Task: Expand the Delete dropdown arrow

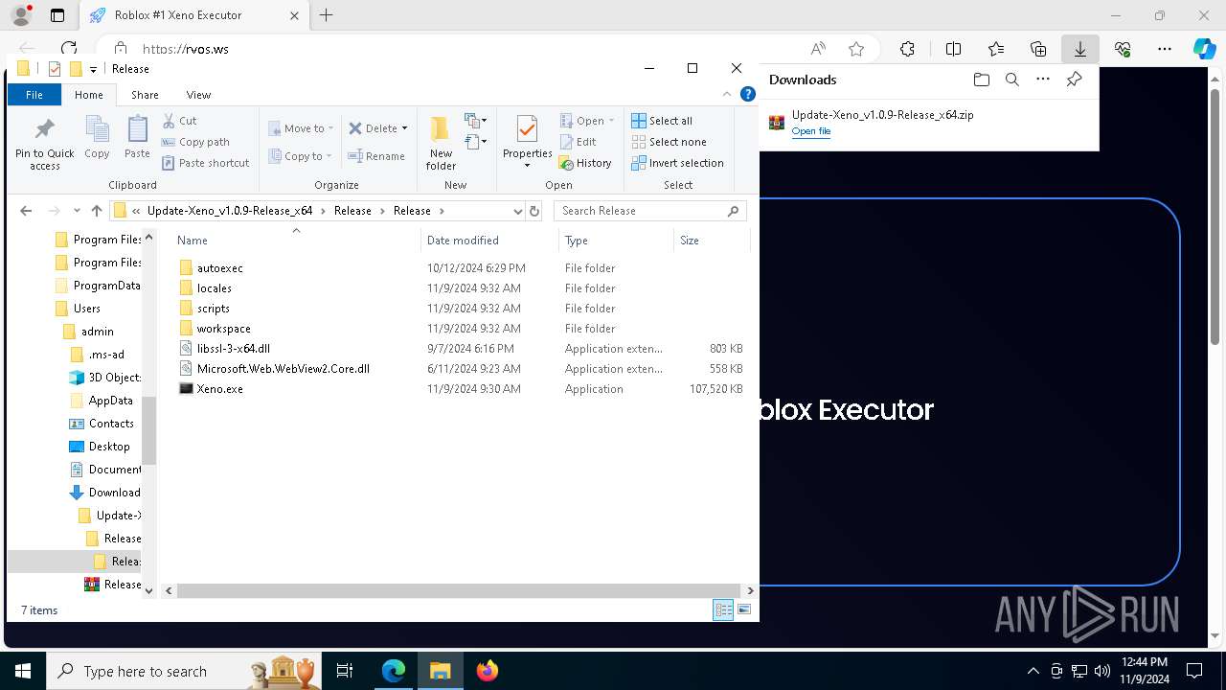Action: pyautogui.click(x=404, y=128)
